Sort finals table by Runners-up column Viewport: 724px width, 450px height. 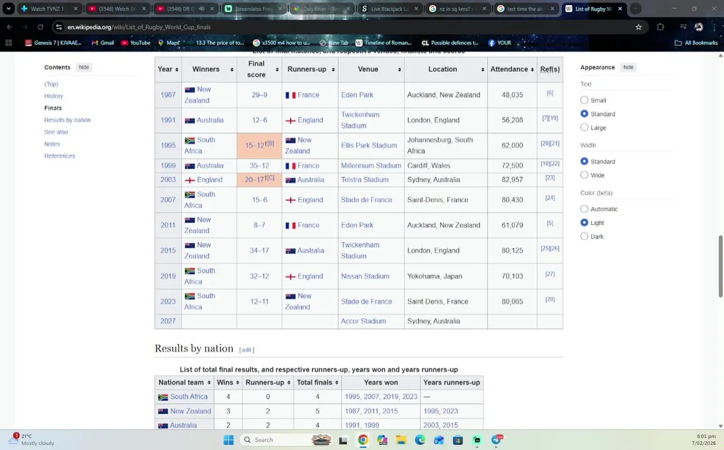click(x=310, y=69)
